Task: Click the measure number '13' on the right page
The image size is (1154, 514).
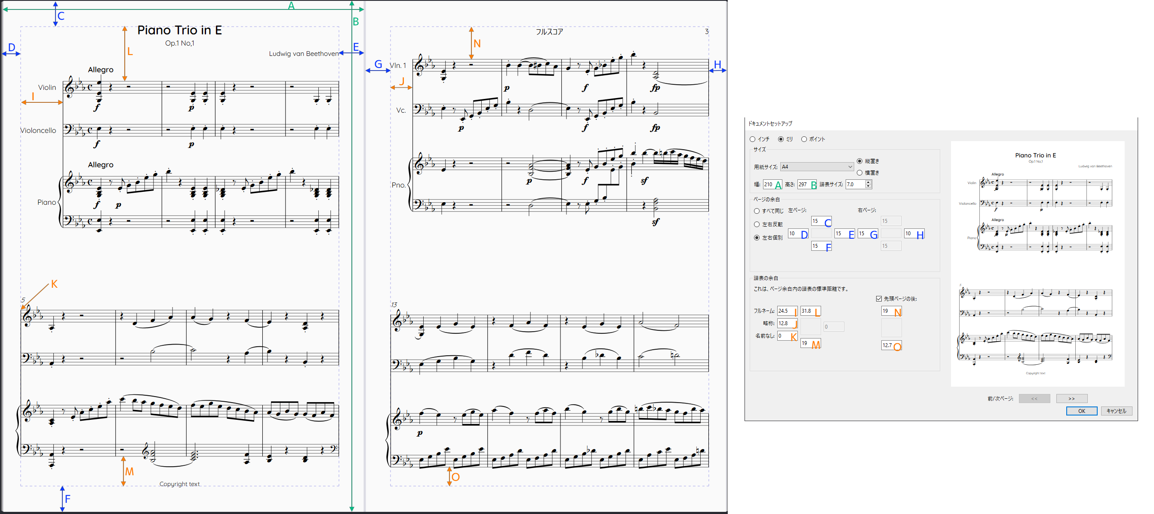Action: click(x=394, y=305)
